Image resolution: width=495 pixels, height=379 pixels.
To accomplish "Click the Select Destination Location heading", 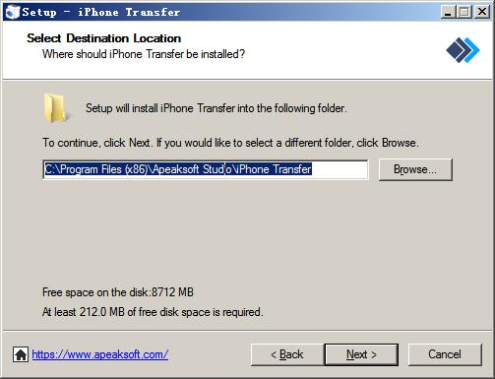I will pos(103,38).
